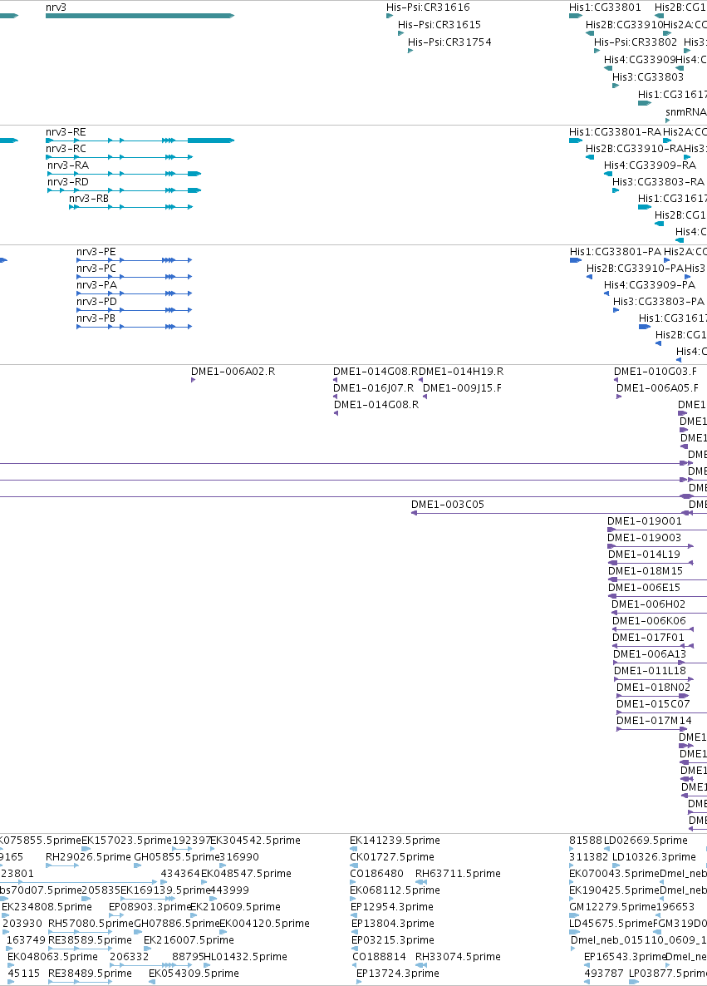Click the RE38489.5prime EST label
This screenshot has height=986, width=707.
click(90, 974)
